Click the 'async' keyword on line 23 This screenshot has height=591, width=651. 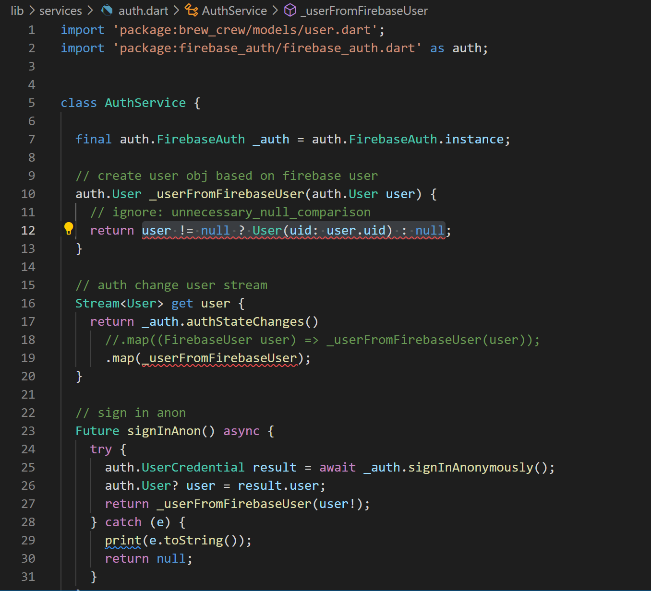pyautogui.click(x=241, y=431)
